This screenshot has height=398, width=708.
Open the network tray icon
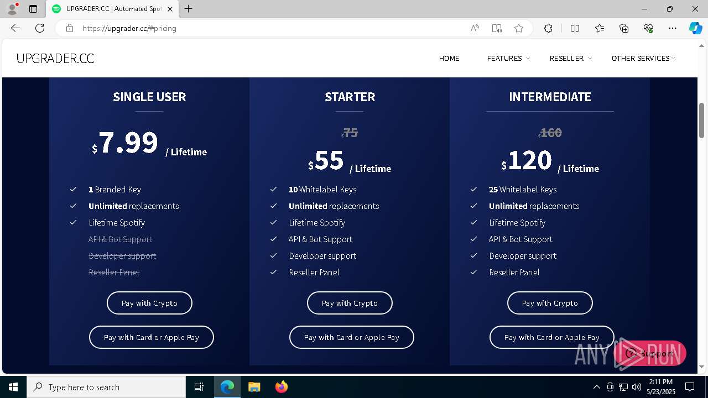pyautogui.click(x=623, y=387)
